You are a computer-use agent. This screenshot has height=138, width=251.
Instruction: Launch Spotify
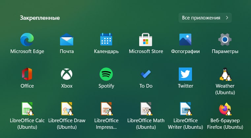[106, 74]
